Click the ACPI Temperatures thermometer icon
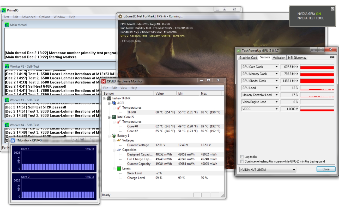The image size is (339, 208). (119, 108)
